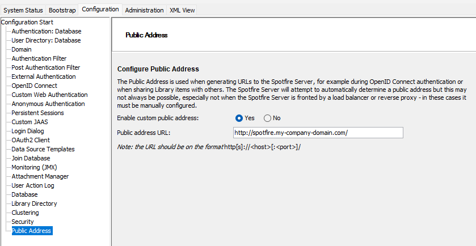476x246 pixels.
Task: Select the Configuration tab
Action: tap(100, 10)
